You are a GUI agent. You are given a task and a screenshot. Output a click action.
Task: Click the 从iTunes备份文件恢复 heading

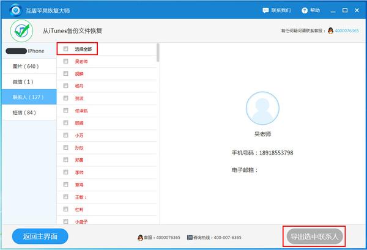click(72, 31)
